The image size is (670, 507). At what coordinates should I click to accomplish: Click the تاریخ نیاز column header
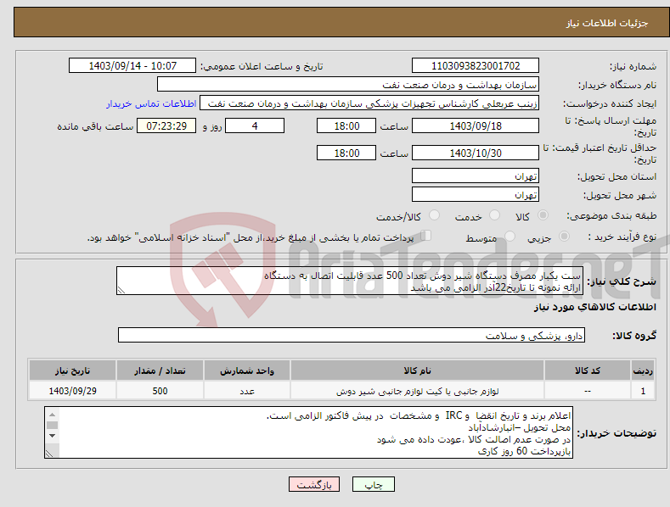pos(72,370)
